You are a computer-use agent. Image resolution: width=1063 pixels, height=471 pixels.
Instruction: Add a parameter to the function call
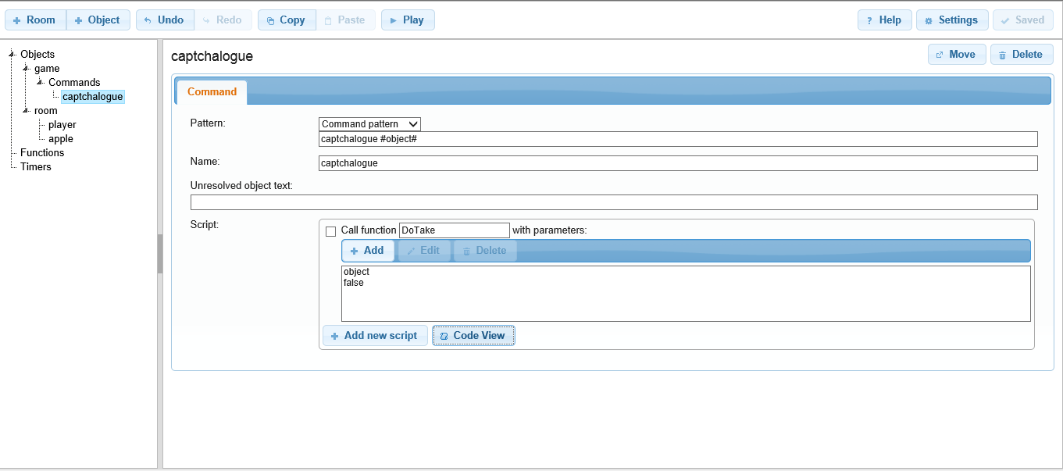coord(367,251)
